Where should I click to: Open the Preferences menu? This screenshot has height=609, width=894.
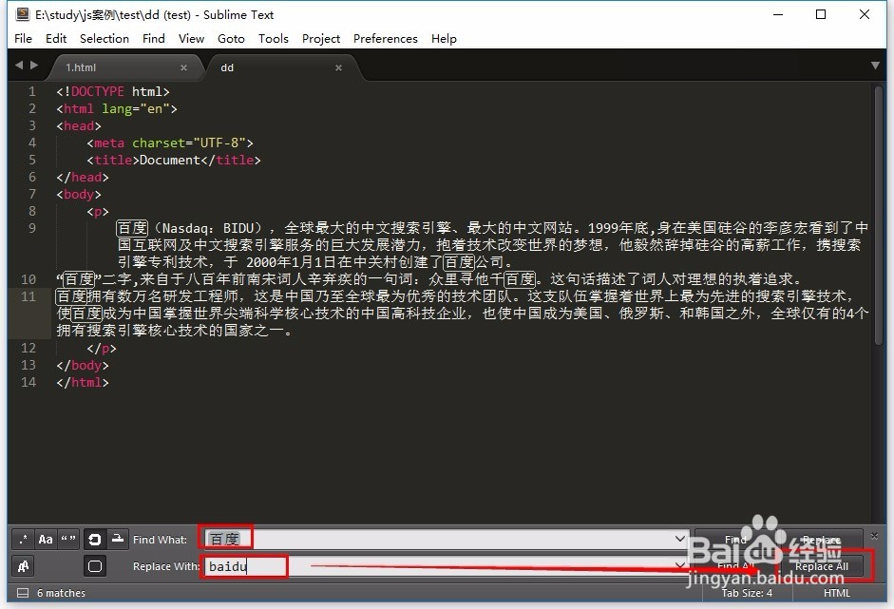coord(386,39)
